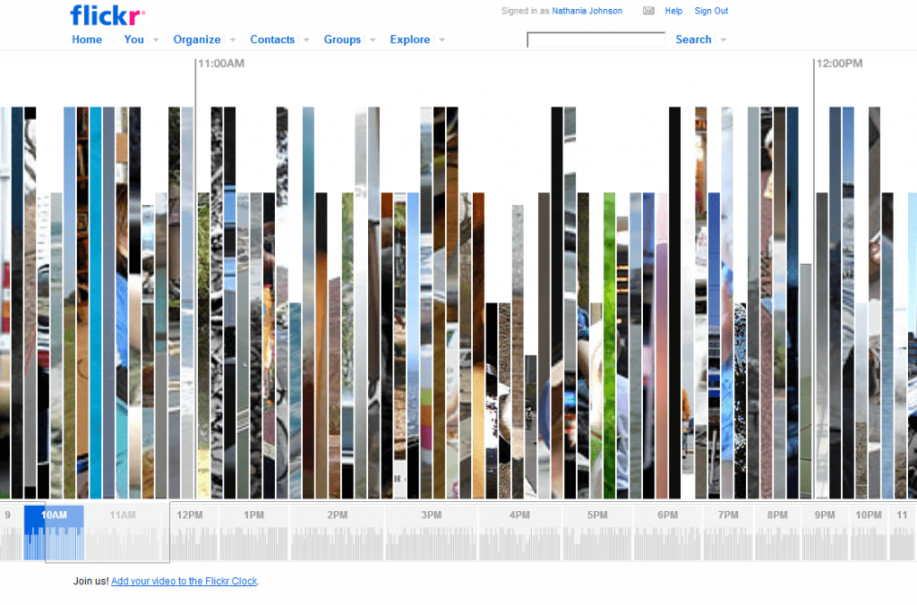Image resolution: width=917 pixels, height=605 pixels.
Task: Select the highlighted 10AM timeline segment
Action: pyautogui.click(x=55, y=516)
